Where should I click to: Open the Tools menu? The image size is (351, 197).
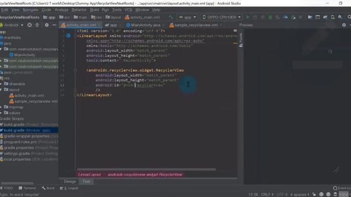click(117, 10)
